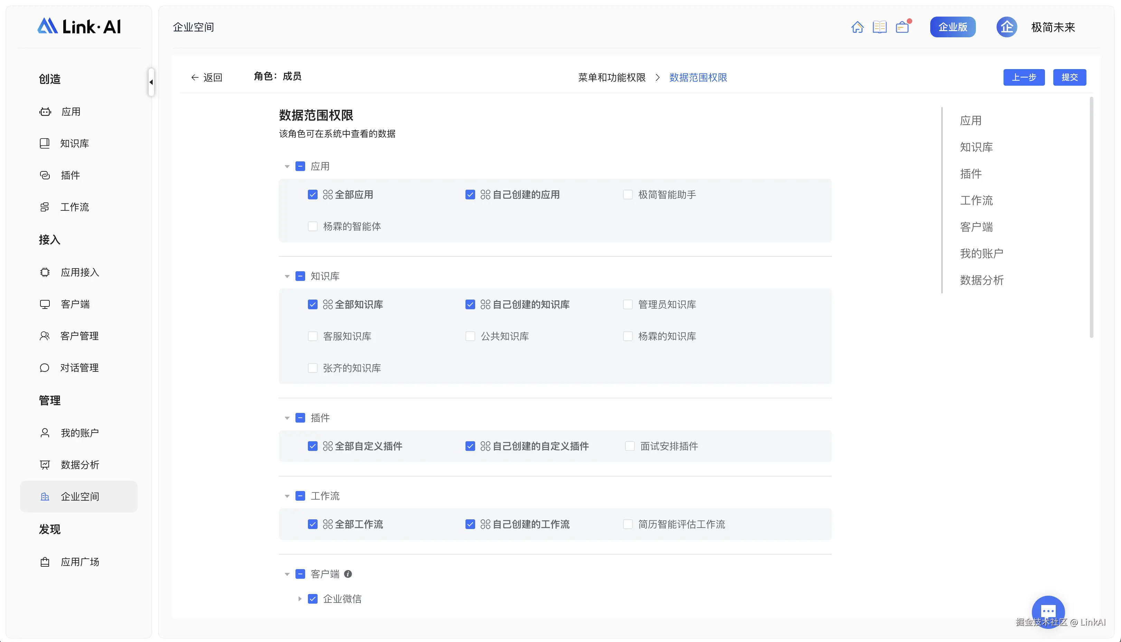Switch to 菜单和功能权限 step
The width and height of the screenshot is (1121, 642).
[612, 77]
